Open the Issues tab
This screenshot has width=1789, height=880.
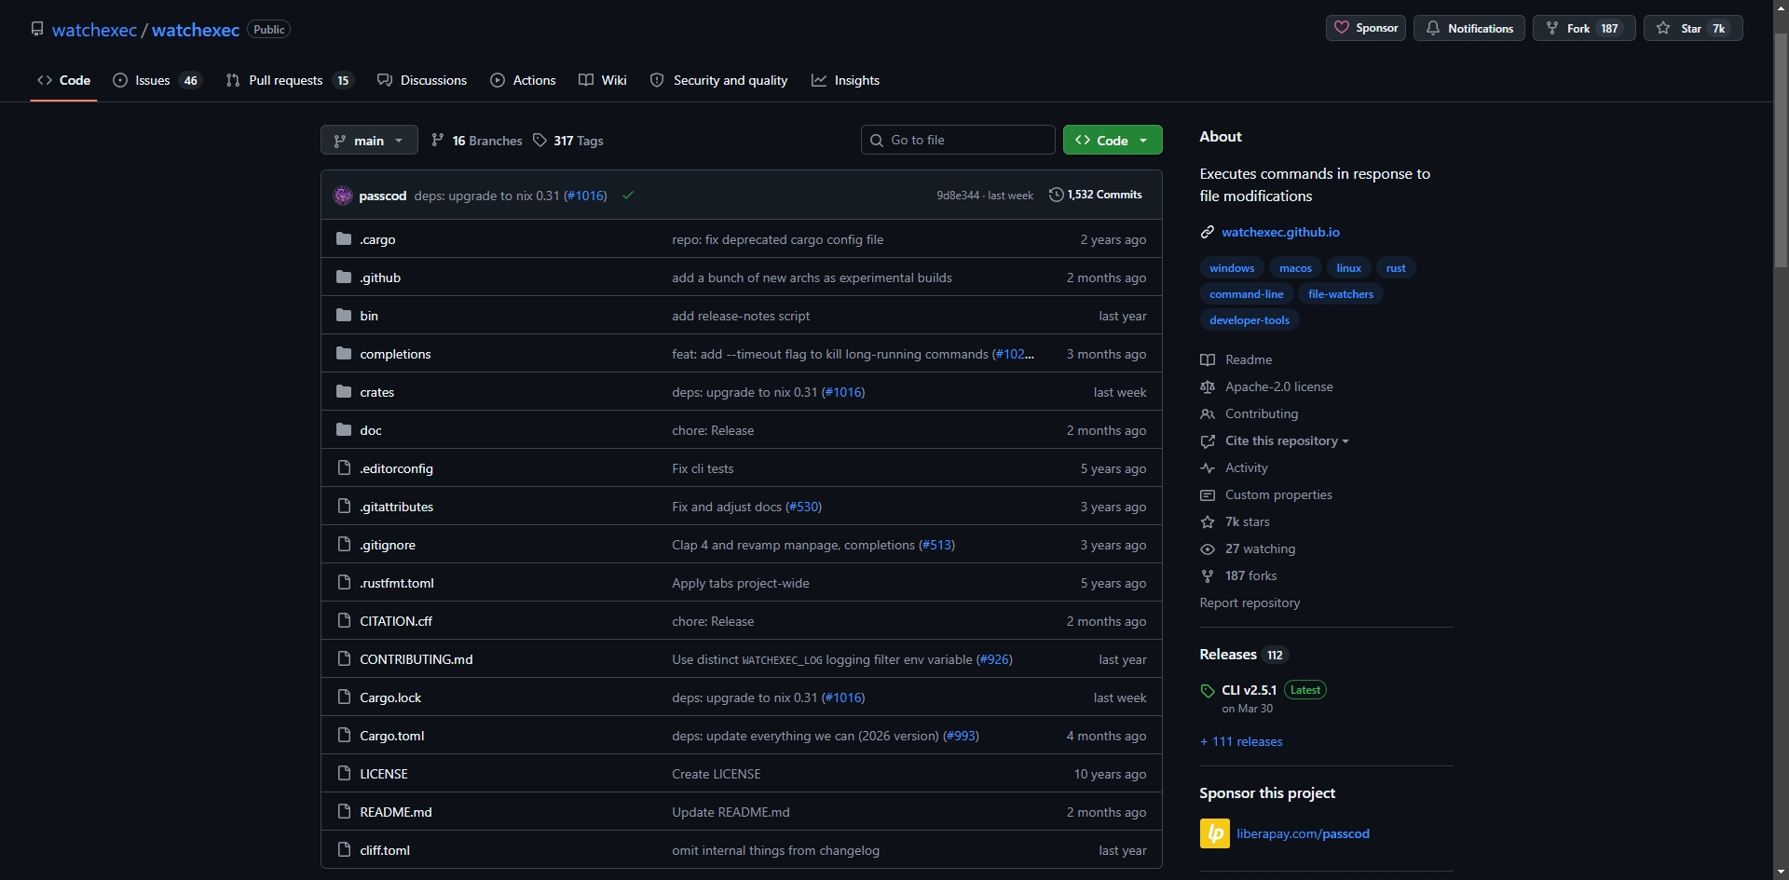click(157, 80)
